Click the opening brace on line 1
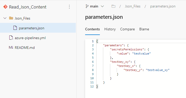The height and width of the screenshot is (98, 186). point(97,41)
